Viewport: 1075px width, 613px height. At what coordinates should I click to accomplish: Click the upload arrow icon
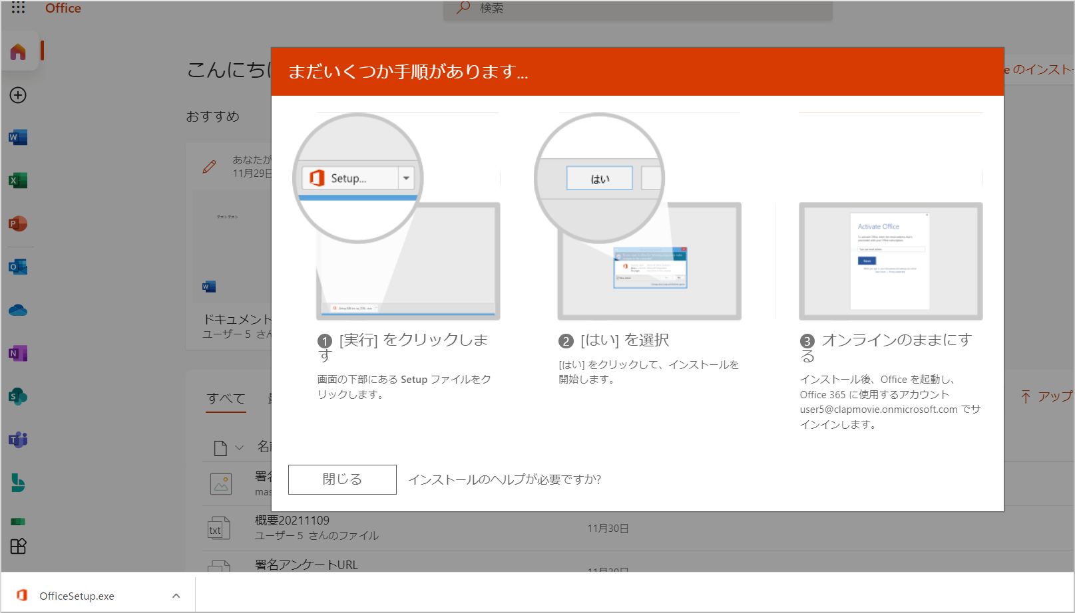pyautogui.click(x=1026, y=397)
